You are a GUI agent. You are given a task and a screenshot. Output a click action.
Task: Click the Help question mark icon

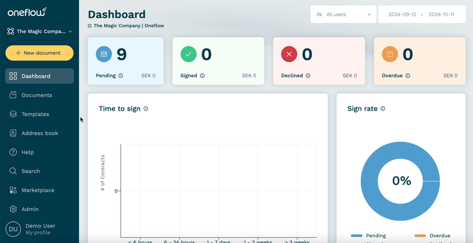(13, 152)
